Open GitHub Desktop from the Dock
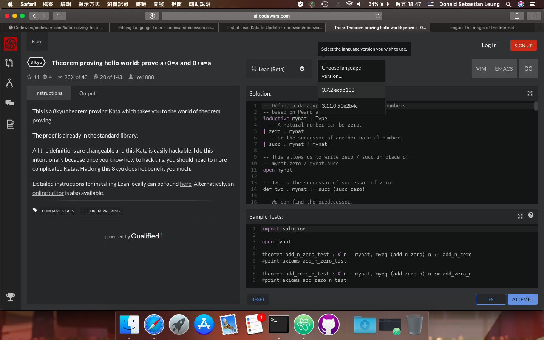Viewport: 544px width, 340px height. 329,325
